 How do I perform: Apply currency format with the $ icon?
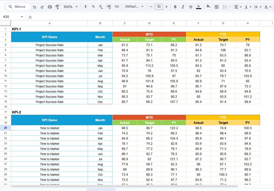click(x=85, y=7)
